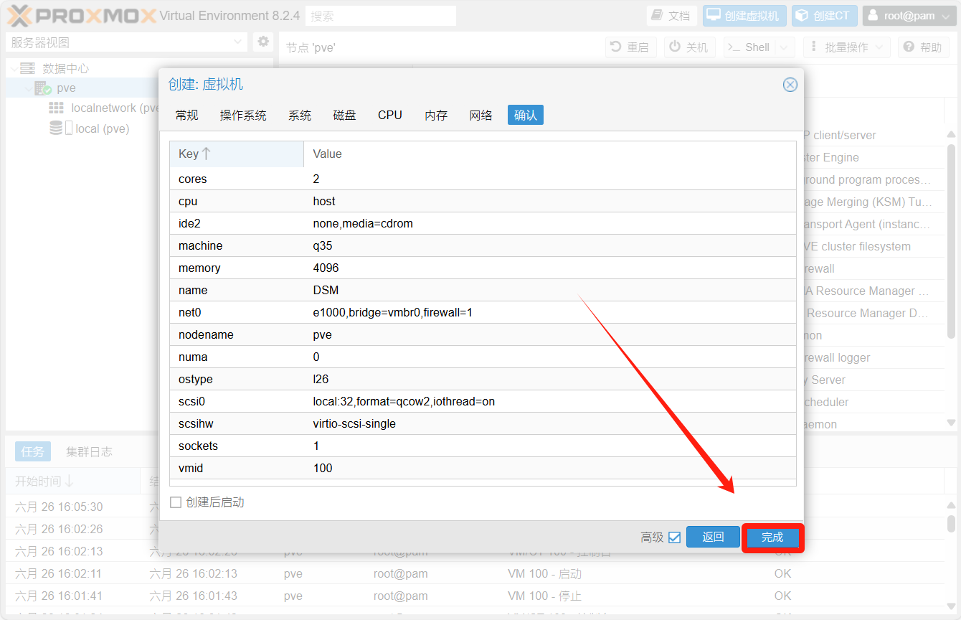Open the server view settings gear
Screen dimensions: 961x620
pyautogui.click(x=263, y=42)
